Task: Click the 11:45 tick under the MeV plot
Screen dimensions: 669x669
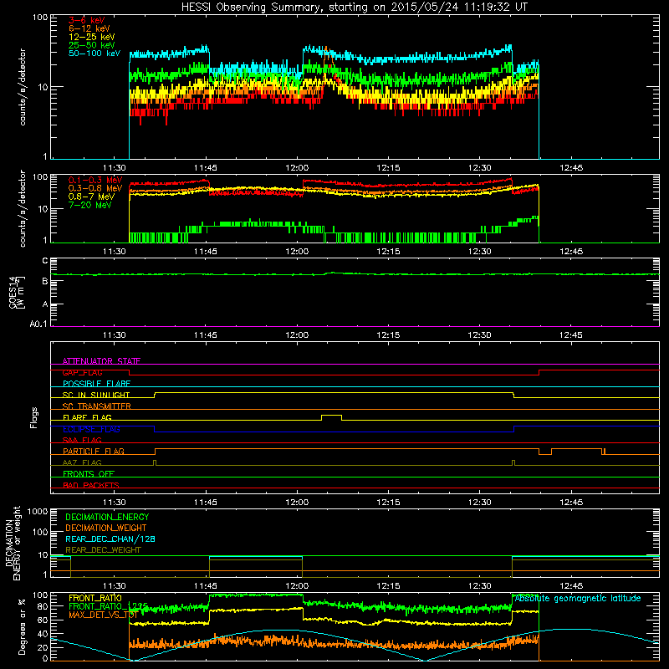Action: [x=206, y=252]
